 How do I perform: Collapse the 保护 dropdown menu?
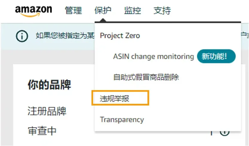tap(103, 11)
